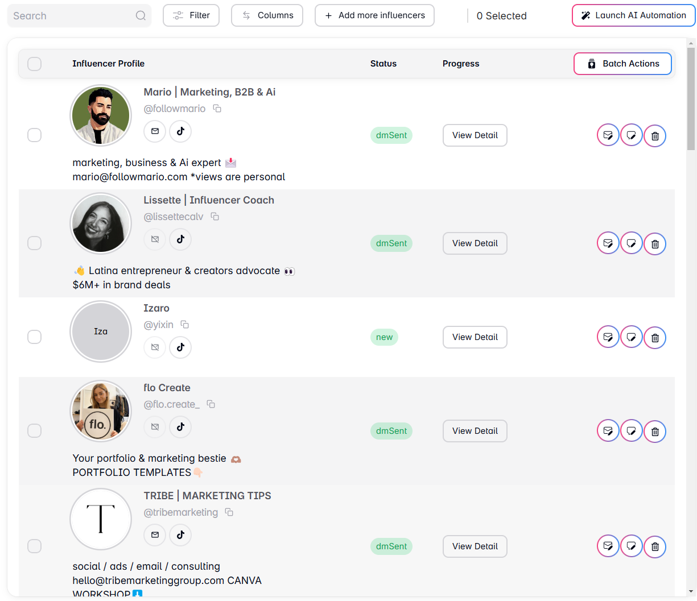The image size is (697, 601).
Task: Copy the @followmario handle
Action: tap(217, 109)
